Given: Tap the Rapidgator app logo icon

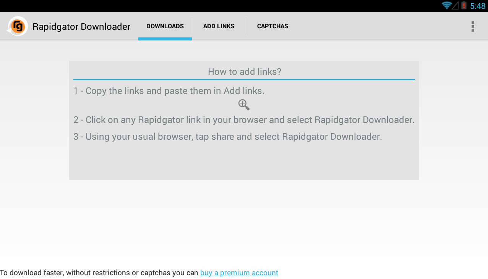Looking at the screenshot, I should (x=18, y=26).
